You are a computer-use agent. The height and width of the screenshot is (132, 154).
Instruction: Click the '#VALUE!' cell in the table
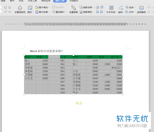[116, 68]
